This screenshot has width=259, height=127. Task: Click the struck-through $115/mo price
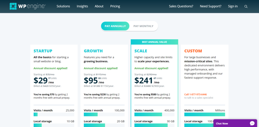coord(101,74)
